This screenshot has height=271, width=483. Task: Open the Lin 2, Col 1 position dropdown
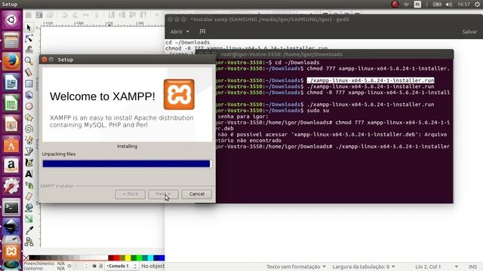point(436,266)
